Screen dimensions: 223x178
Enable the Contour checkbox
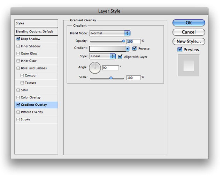(x=22, y=75)
